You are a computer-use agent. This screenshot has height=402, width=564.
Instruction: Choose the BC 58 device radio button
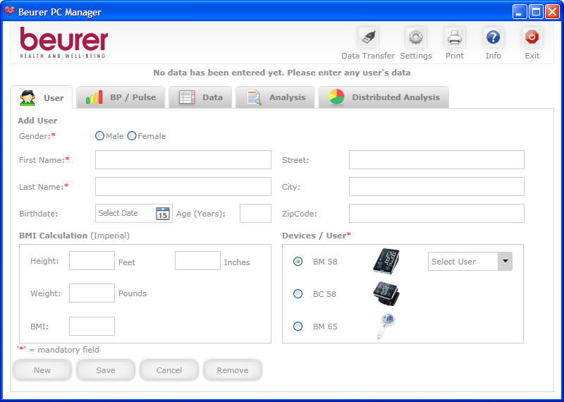click(x=298, y=293)
